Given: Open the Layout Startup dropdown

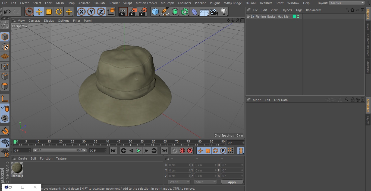Looking at the screenshot, I should point(347,3).
